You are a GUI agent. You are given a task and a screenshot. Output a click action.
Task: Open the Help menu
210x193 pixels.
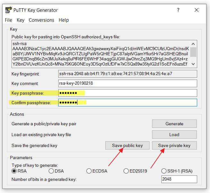(x=64, y=20)
